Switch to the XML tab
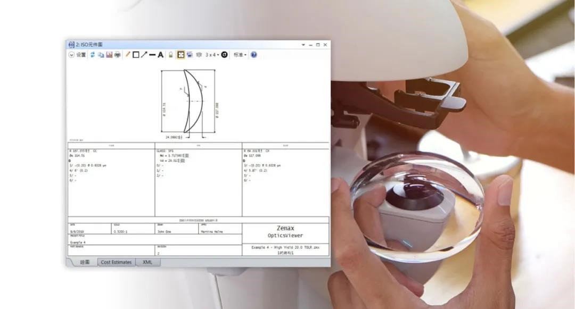Image resolution: width=575 pixels, height=309 pixels. [x=147, y=262]
